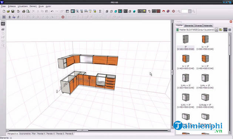Click the lifebuoy icon on the second toolbar
Image resolution: width=233 pixels, height=139 pixels.
click(63, 17)
